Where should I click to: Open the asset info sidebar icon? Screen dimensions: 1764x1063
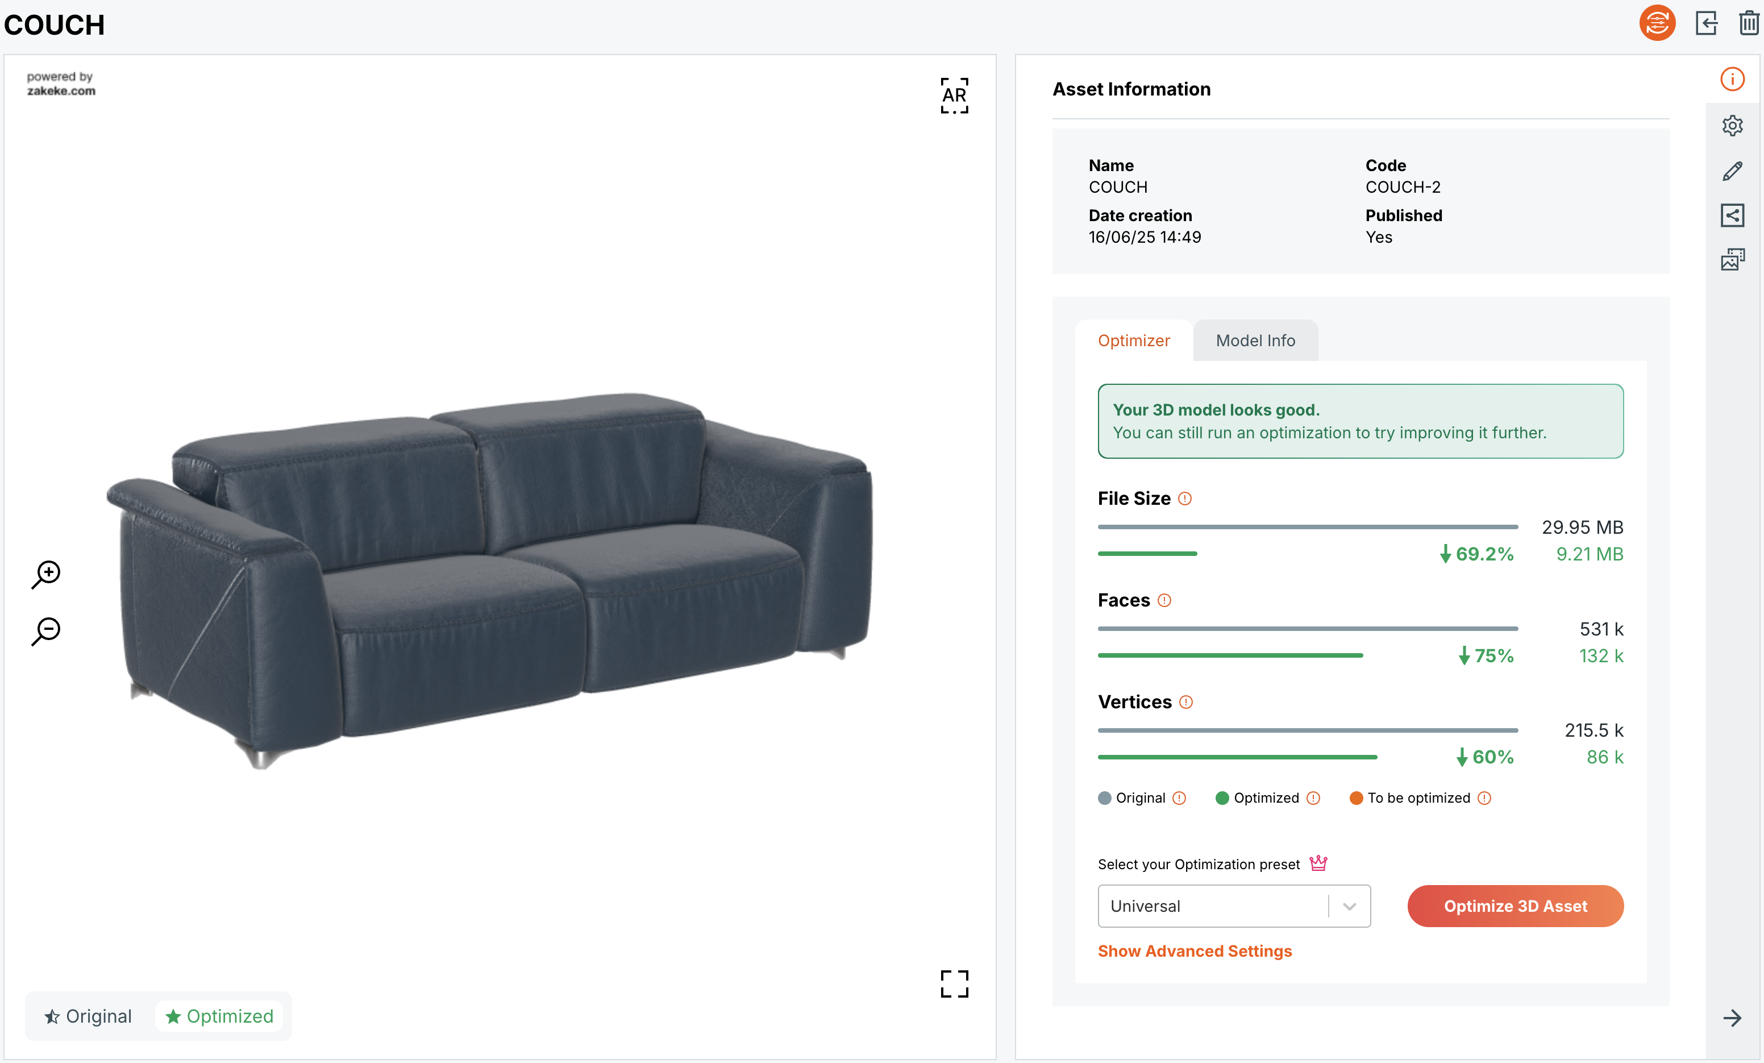tap(1733, 80)
